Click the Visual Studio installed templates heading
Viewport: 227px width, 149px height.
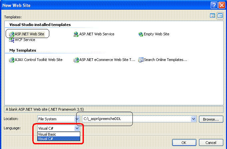click(x=40, y=25)
